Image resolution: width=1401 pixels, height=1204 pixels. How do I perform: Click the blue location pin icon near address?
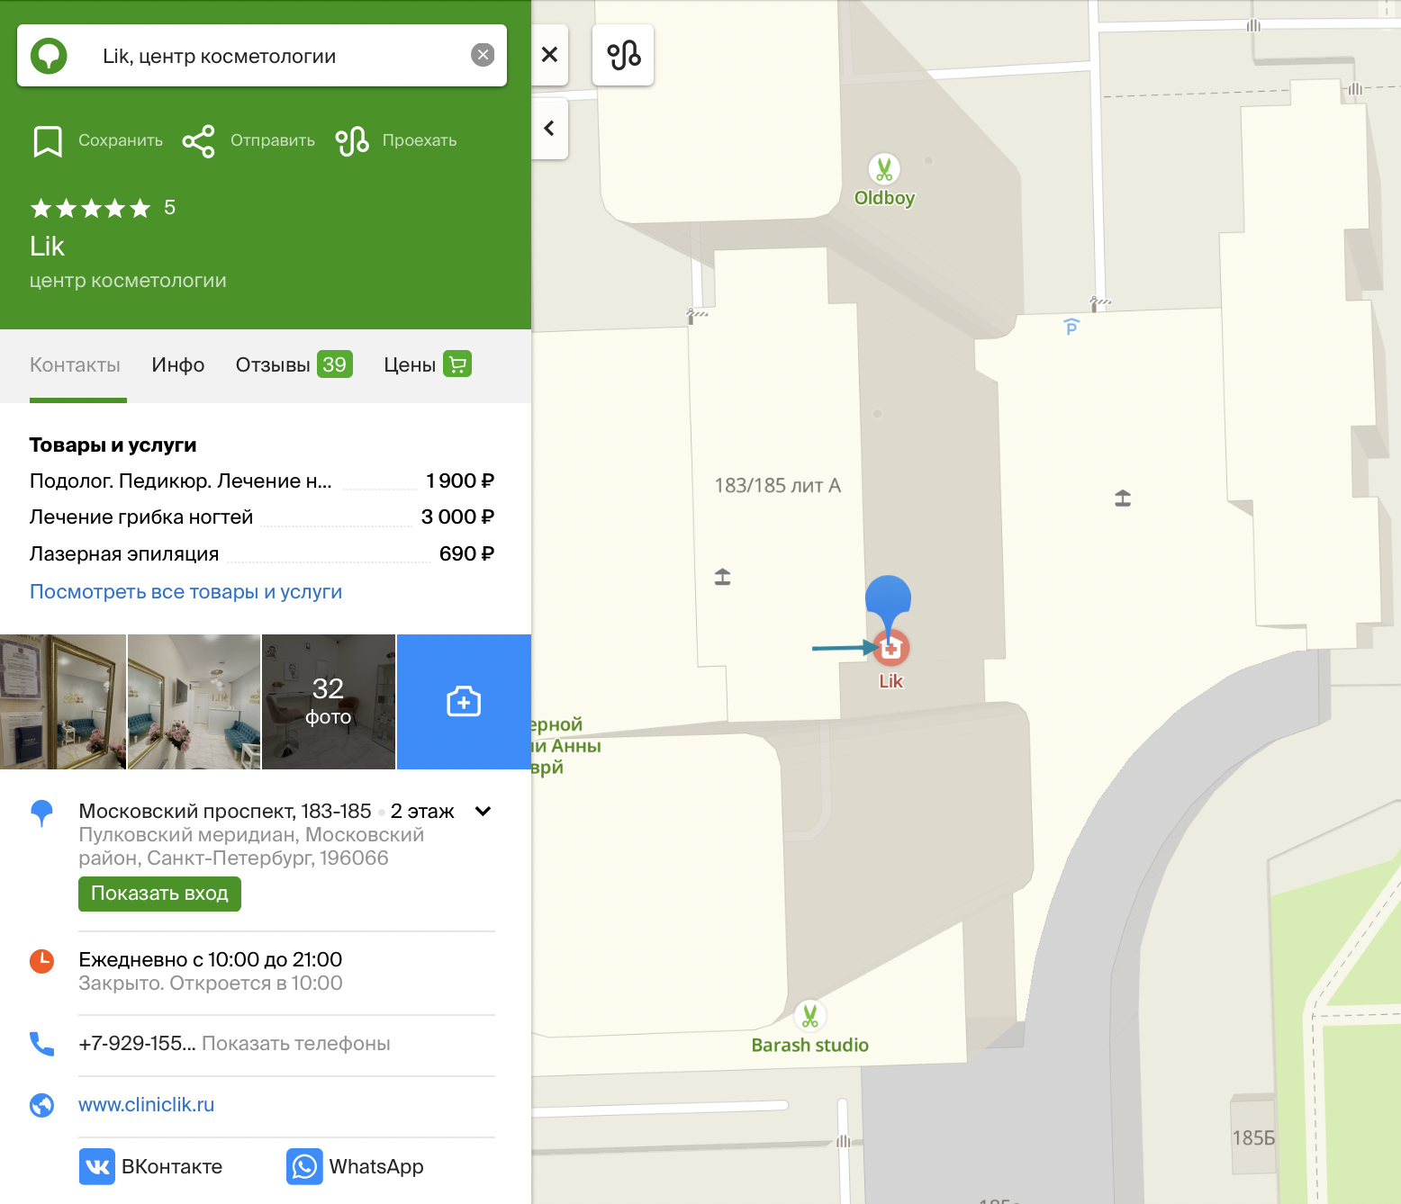click(x=41, y=813)
